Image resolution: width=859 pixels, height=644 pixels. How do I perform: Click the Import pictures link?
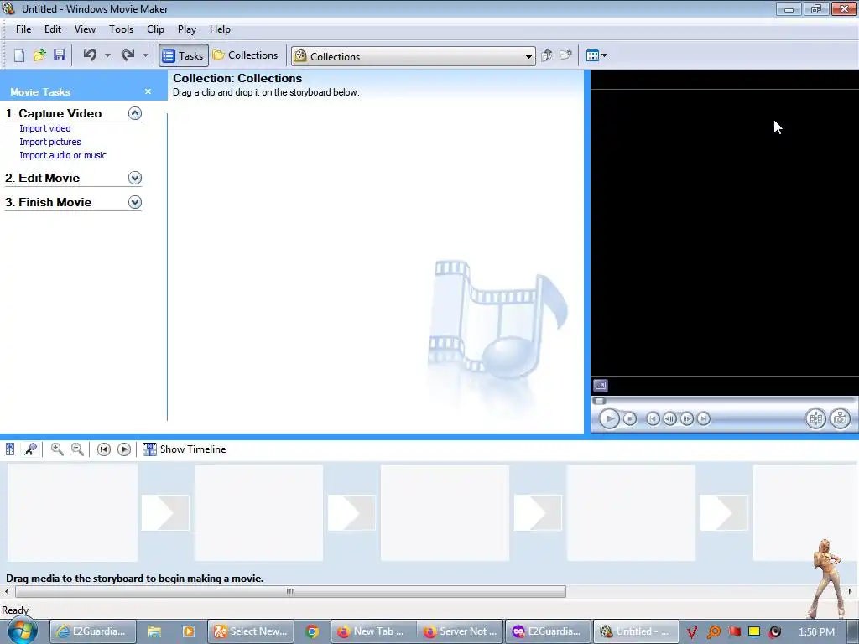pyautogui.click(x=49, y=142)
